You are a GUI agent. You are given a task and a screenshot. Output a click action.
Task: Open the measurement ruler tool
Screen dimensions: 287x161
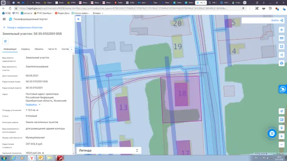282,38
